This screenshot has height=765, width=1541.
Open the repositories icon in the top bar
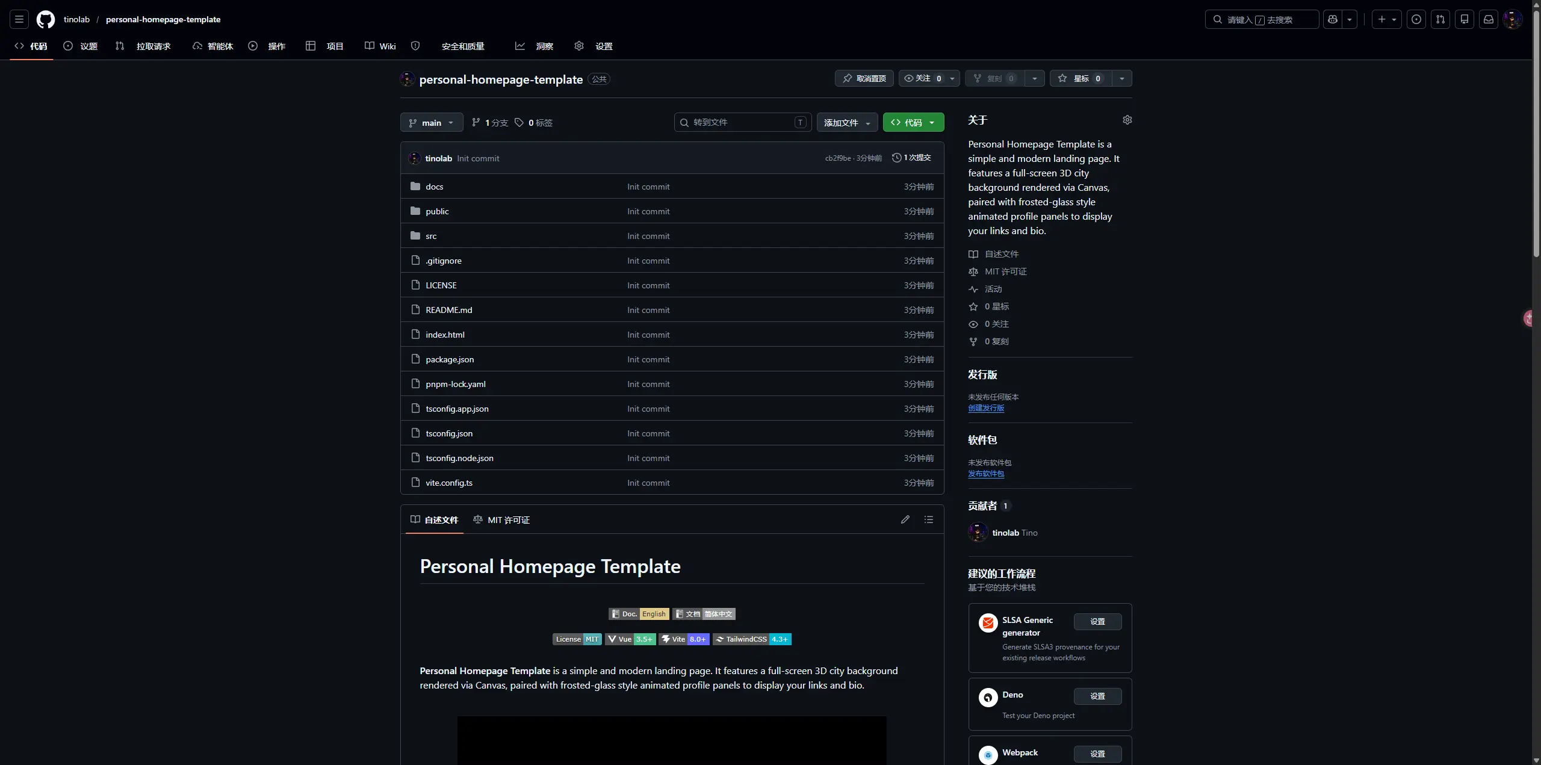(x=1465, y=19)
